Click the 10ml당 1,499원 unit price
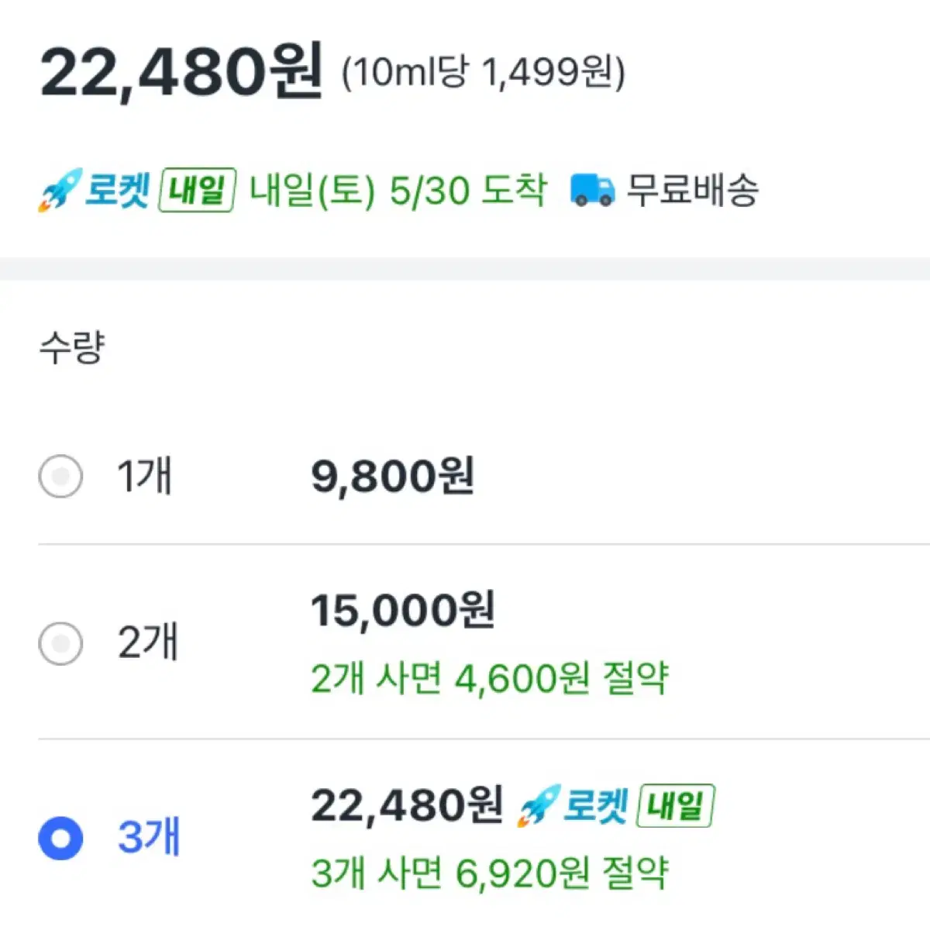This screenshot has height=930, width=930. pos(484,74)
